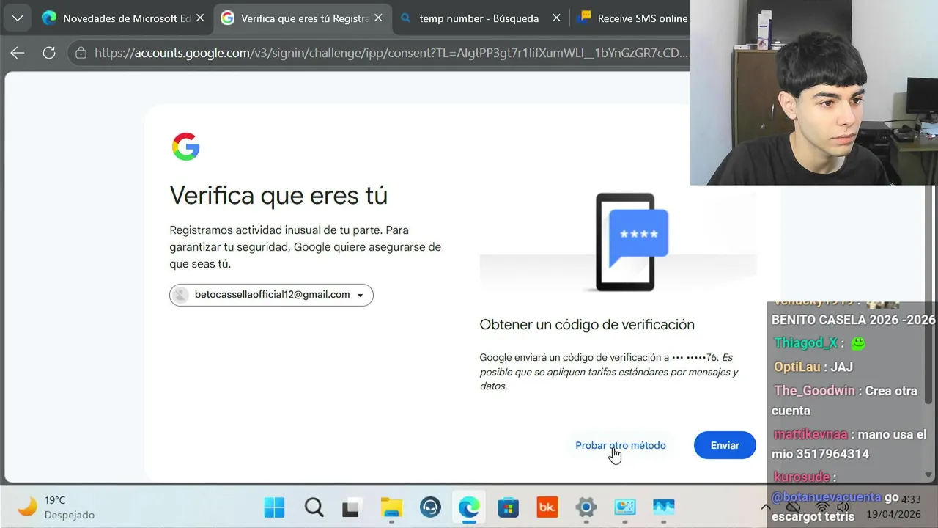Image resolution: width=938 pixels, height=528 pixels.
Task: Click the webcam overlay of the streamer
Action: tap(814, 92)
